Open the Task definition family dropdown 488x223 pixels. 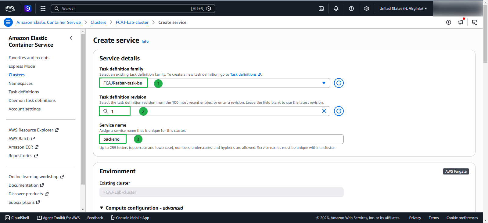(x=215, y=83)
